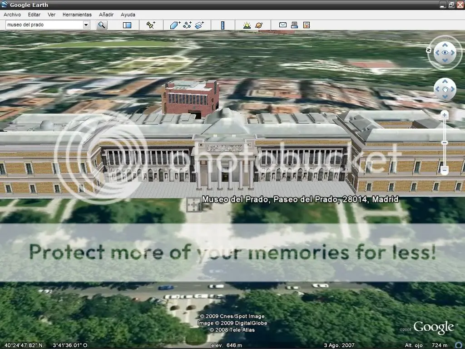
Task: Open the Editar menu
Action: 34,15
